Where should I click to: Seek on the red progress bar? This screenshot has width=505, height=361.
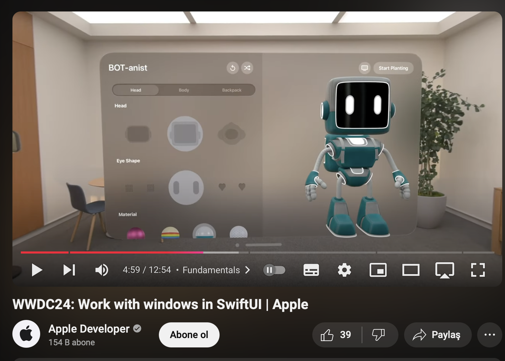click(x=112, y=252)
